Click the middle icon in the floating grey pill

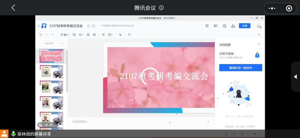(x=46, y=125)
